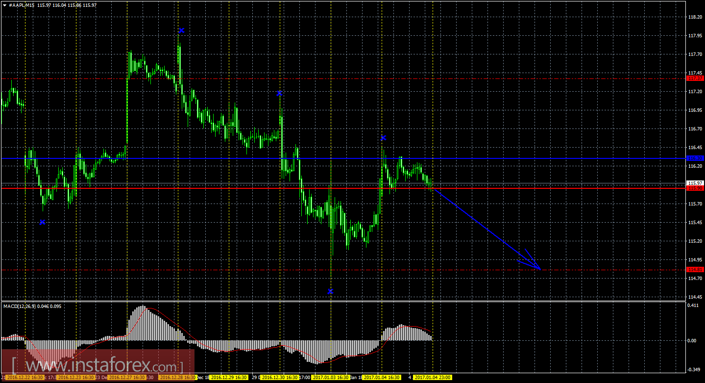Image resolution: width=705 pixels, height=383 pixels.
Task: Select the solid blue horizontal line
Action: pos(343,158)
